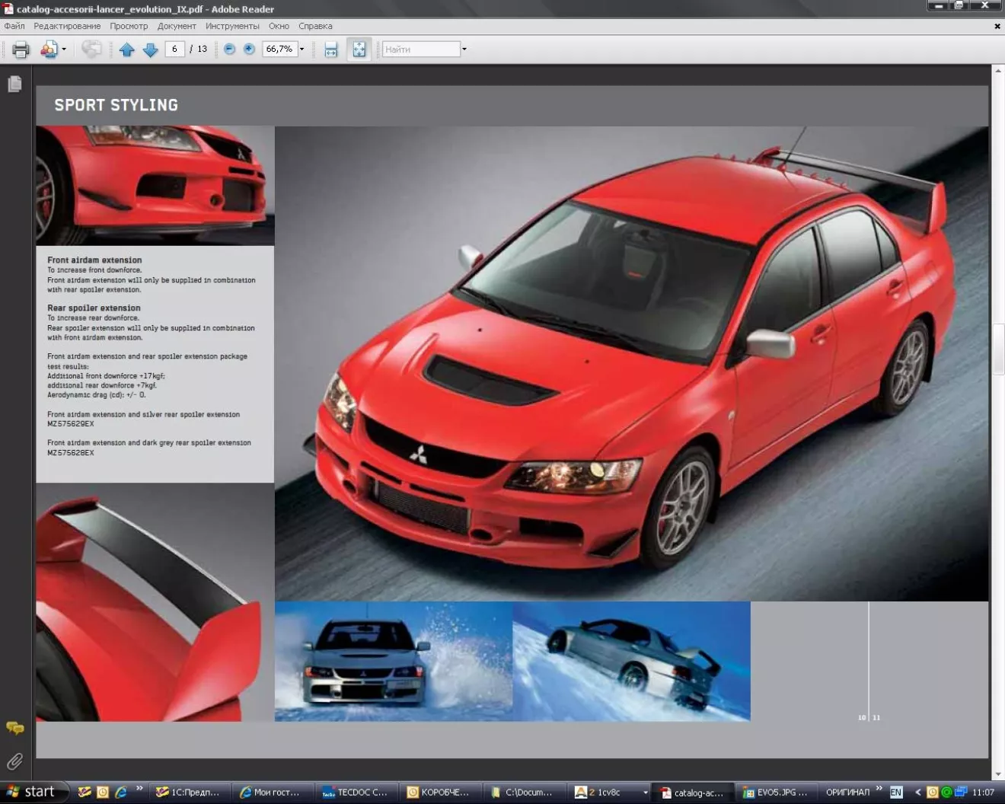Click the zoom in plus button
Viewport: 1005px width, 804px height.
(x=249, y=49)
